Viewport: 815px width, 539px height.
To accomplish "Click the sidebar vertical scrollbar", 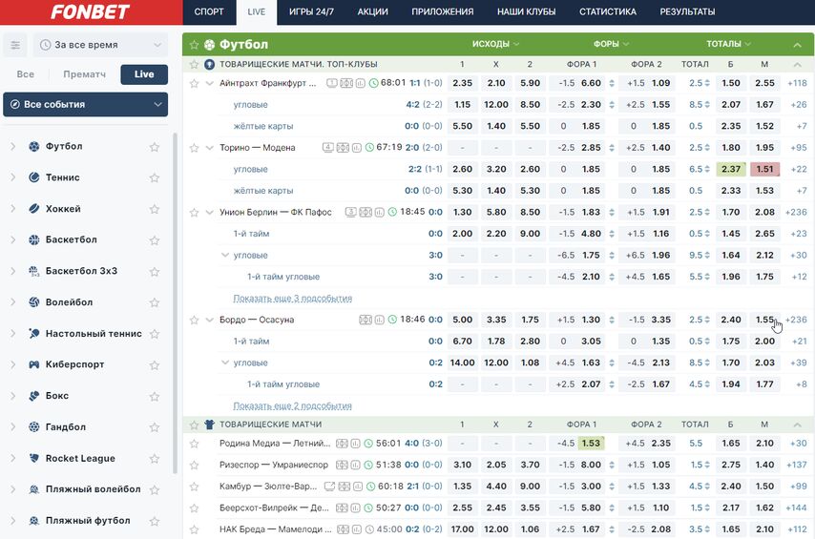I will pyautogui.click(x=176, y=303).
